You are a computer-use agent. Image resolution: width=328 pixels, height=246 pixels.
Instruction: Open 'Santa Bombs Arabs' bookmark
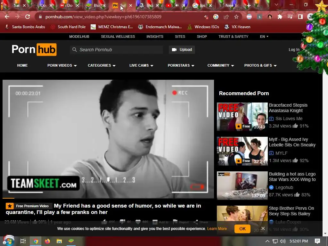pyautogui.click(x=25, y=27)
